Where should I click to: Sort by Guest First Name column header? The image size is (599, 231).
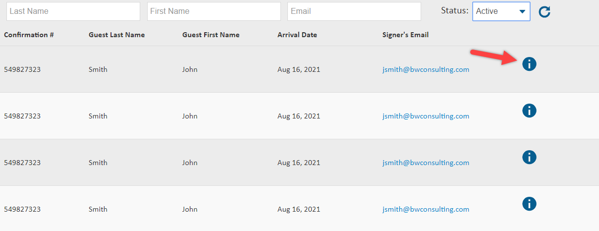(x=211, y=35)
